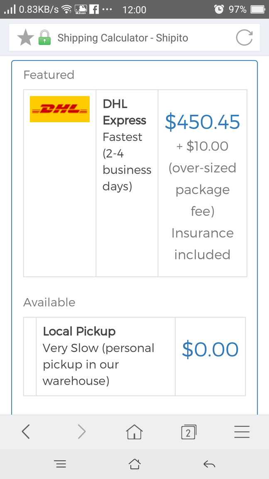Tap the Android back button

coord(209,464)
